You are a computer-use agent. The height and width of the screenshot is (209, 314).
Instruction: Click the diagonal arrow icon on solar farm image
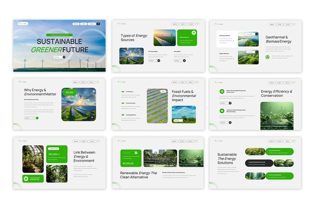[x=92, y=118]
